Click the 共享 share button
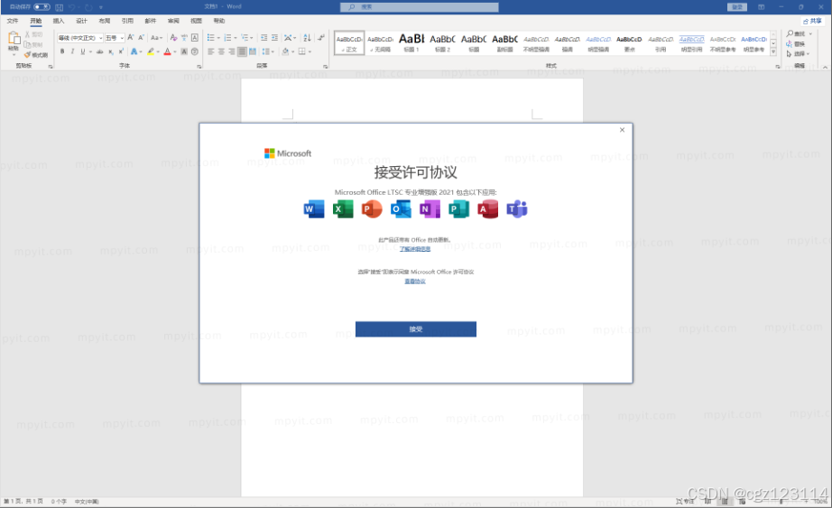832x508 pixels. point(812,21)
